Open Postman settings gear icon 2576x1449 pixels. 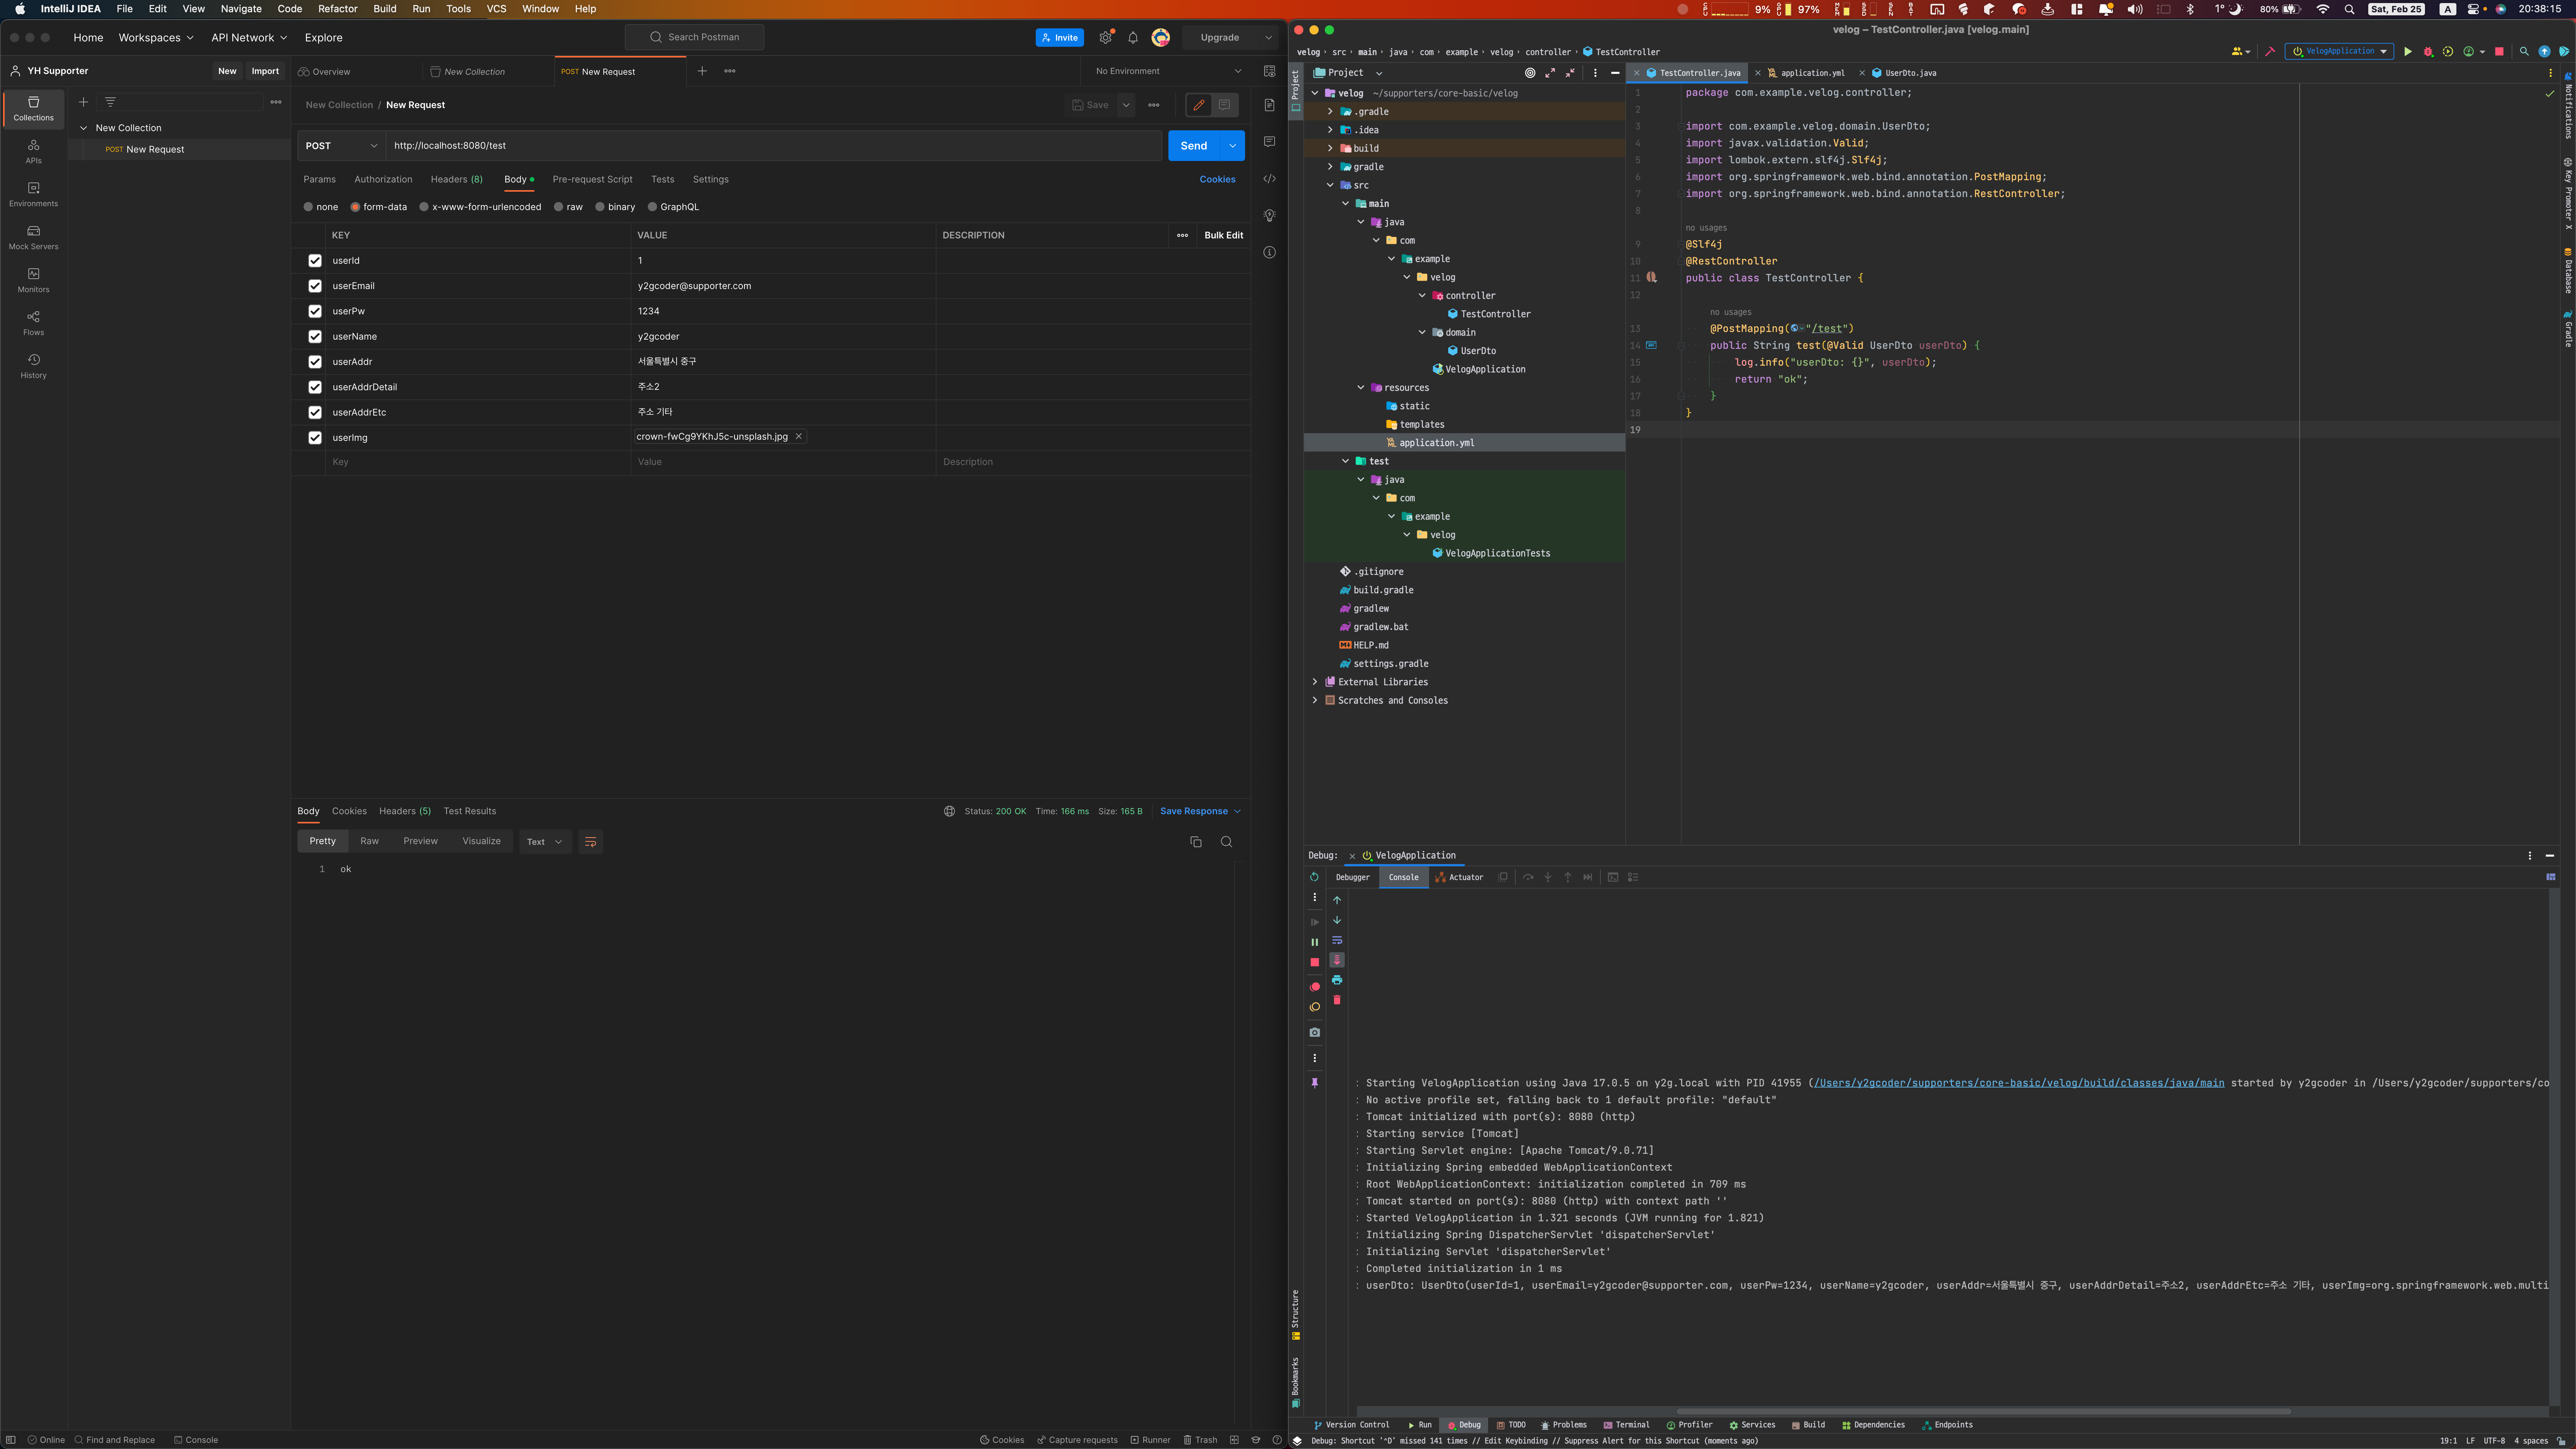coord(1105,37)
